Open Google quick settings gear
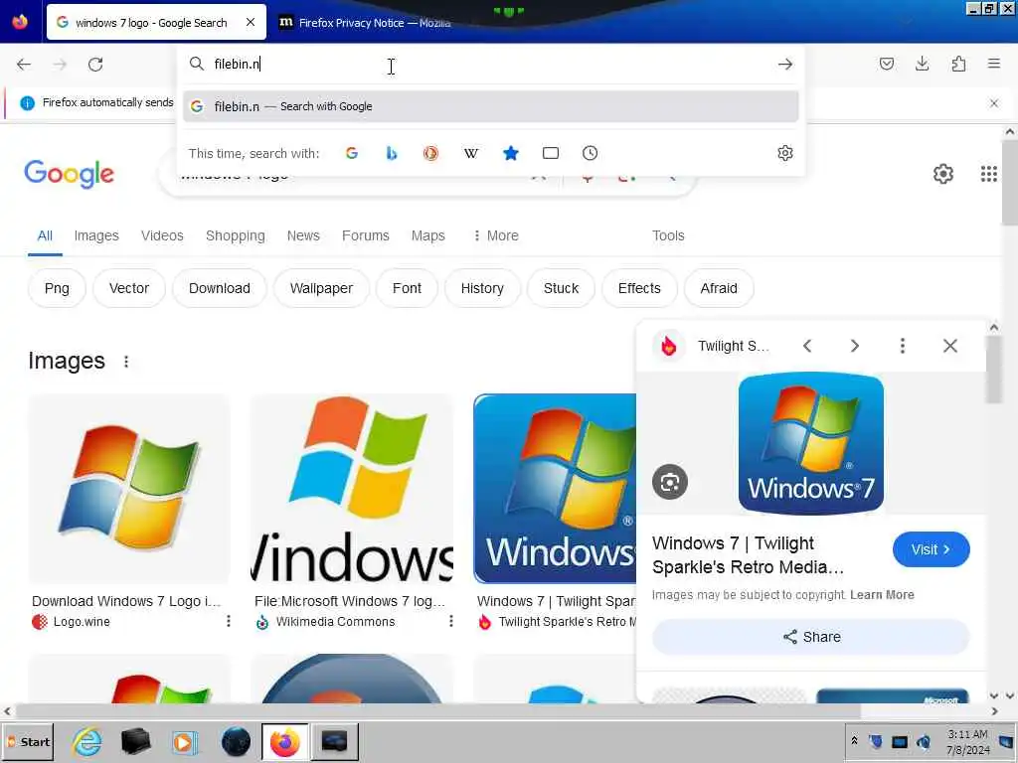This screenshot has height=763, width=1018. pyautogui.click(x=943, y=173)
